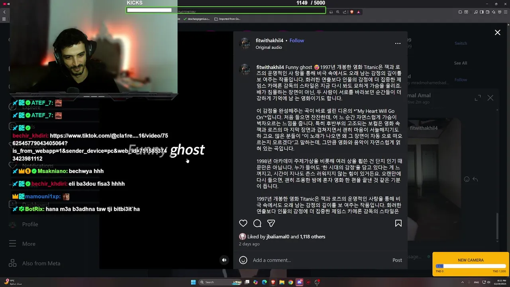Click the Post comment button
The width and height of the screenshot is (510, 287).
(397, 260)
